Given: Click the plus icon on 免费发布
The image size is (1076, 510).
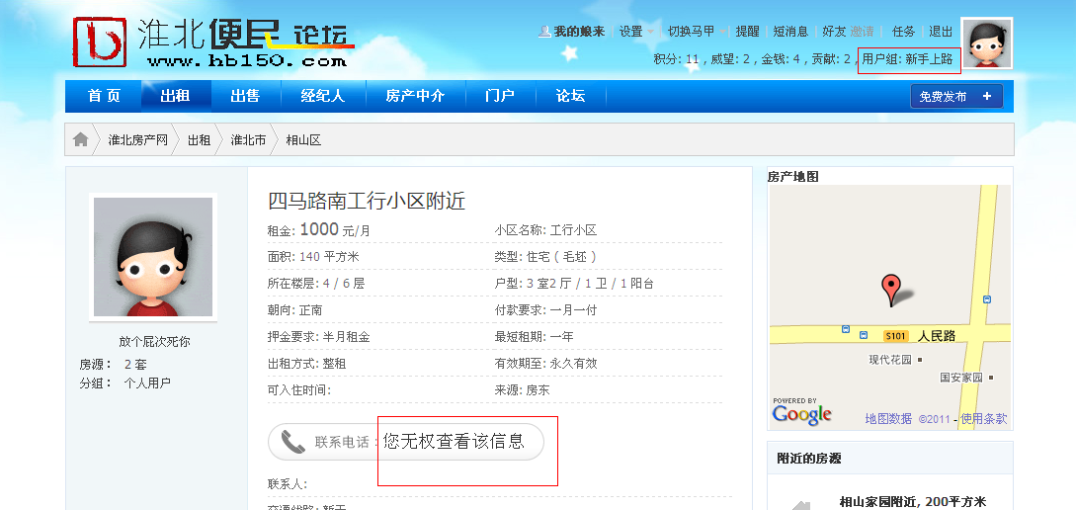Looking at the screenshot, I should [987, 97].
